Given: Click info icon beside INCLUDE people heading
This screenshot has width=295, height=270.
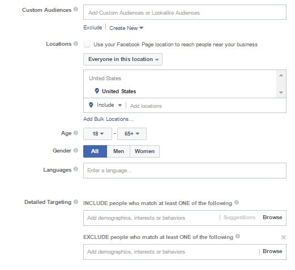Looking at the screenshot, I should pyautogui.click(x=237, y=202).
